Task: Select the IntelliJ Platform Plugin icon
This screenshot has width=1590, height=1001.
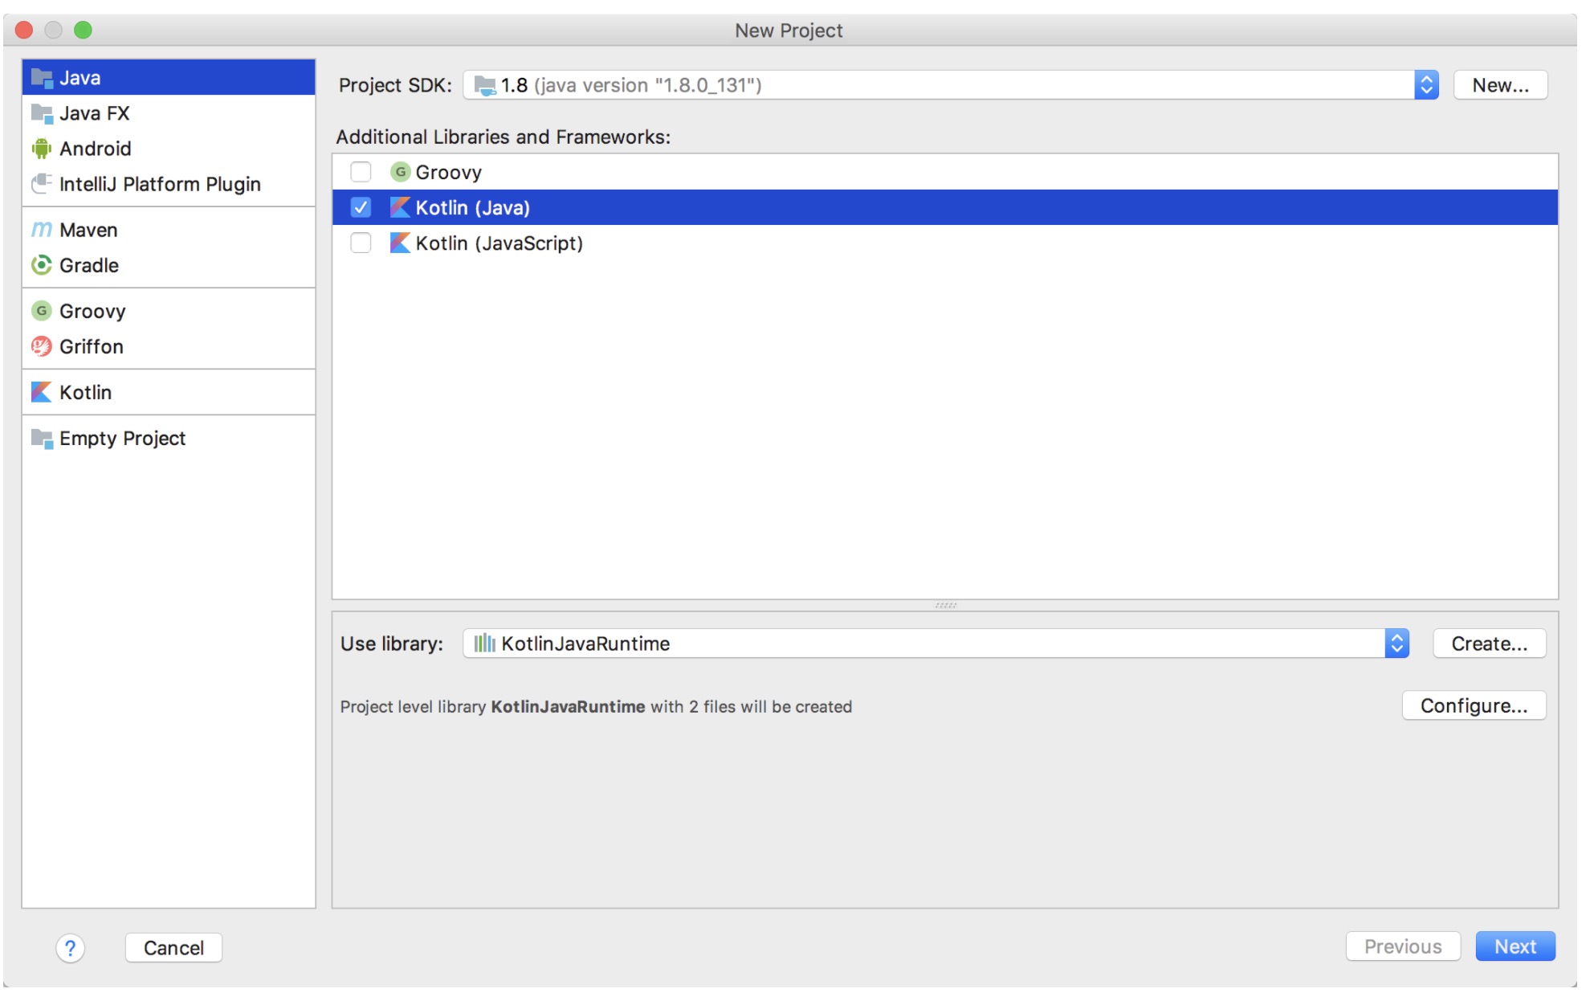Action: 41,184
